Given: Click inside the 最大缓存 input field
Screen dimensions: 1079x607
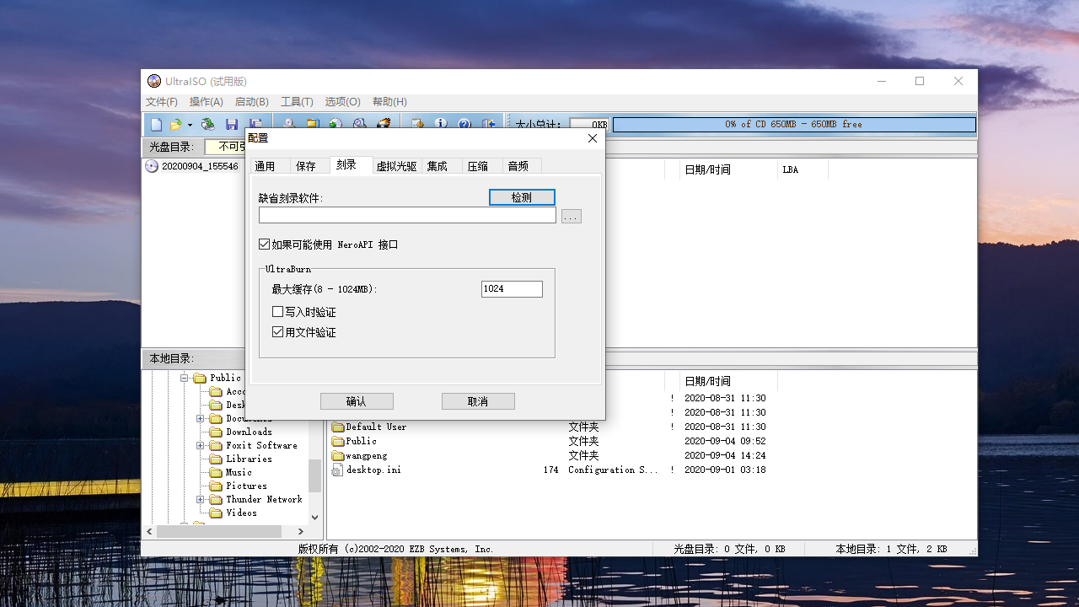Looking at the screenshot, I should click(x=511, y=288).
